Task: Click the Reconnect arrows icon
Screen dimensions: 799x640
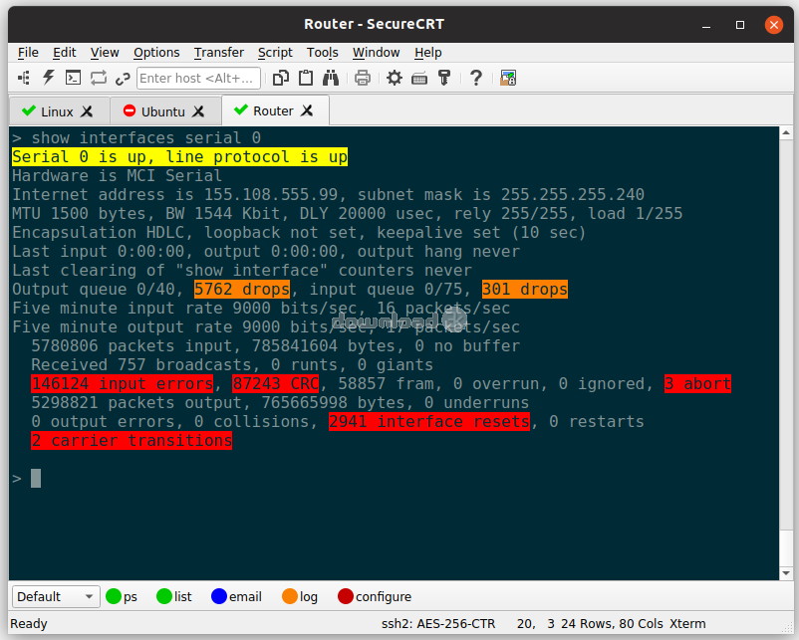Action: [99, 78]
